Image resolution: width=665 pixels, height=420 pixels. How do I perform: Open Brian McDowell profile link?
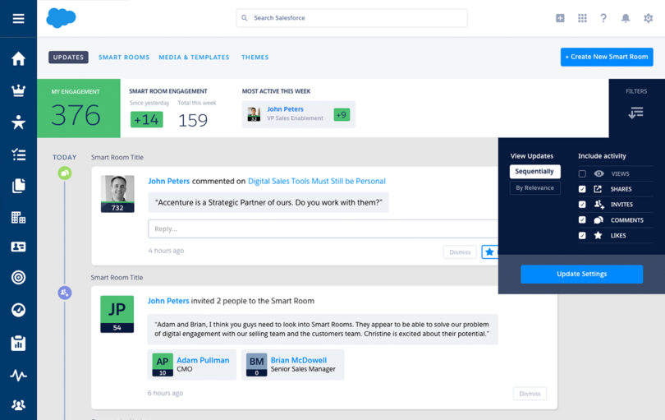point(299,360)
